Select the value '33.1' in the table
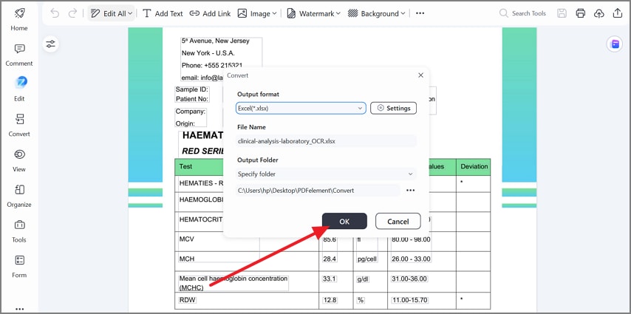 click(x=330, y=279)
